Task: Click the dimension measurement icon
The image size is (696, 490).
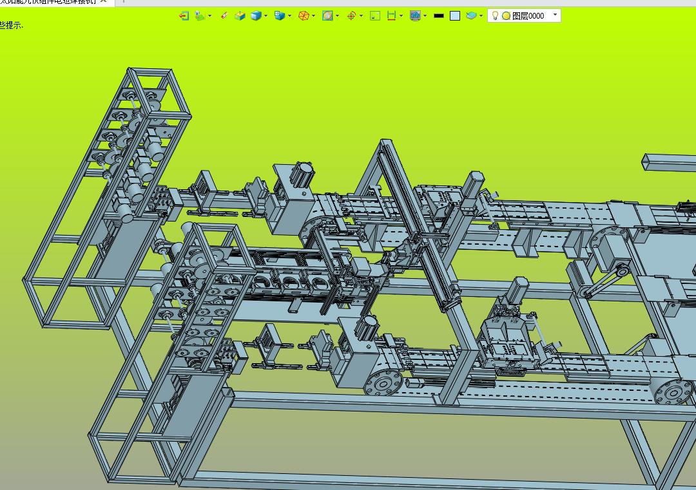Action: 391,16
